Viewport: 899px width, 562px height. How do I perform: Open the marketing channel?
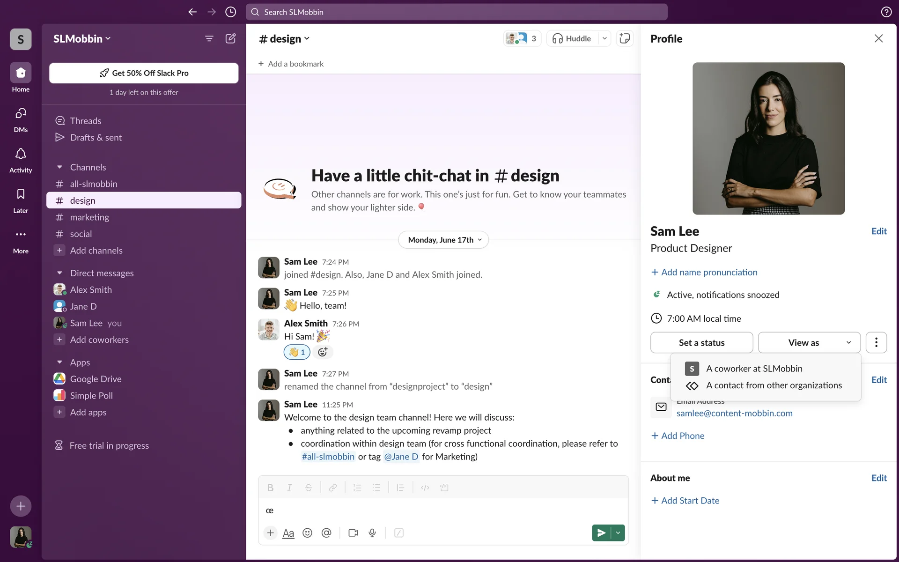coord(89,217)
